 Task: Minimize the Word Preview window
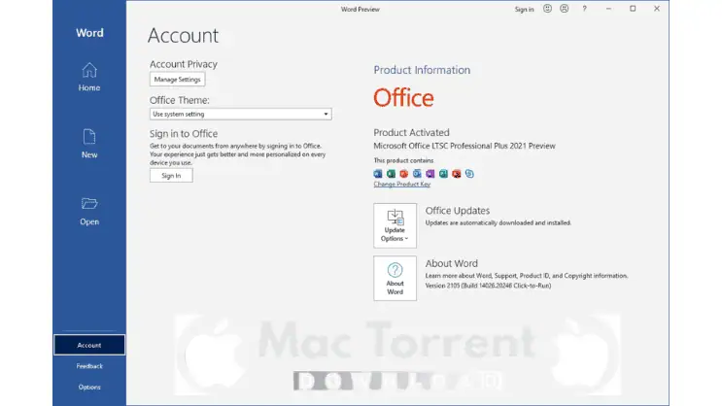[x=608, y=9]
